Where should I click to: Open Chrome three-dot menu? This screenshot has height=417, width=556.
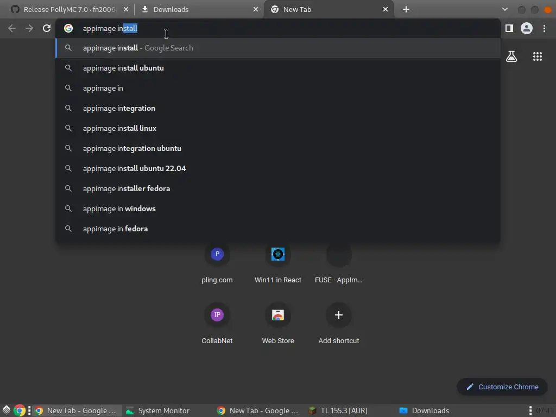pos(544,28)
